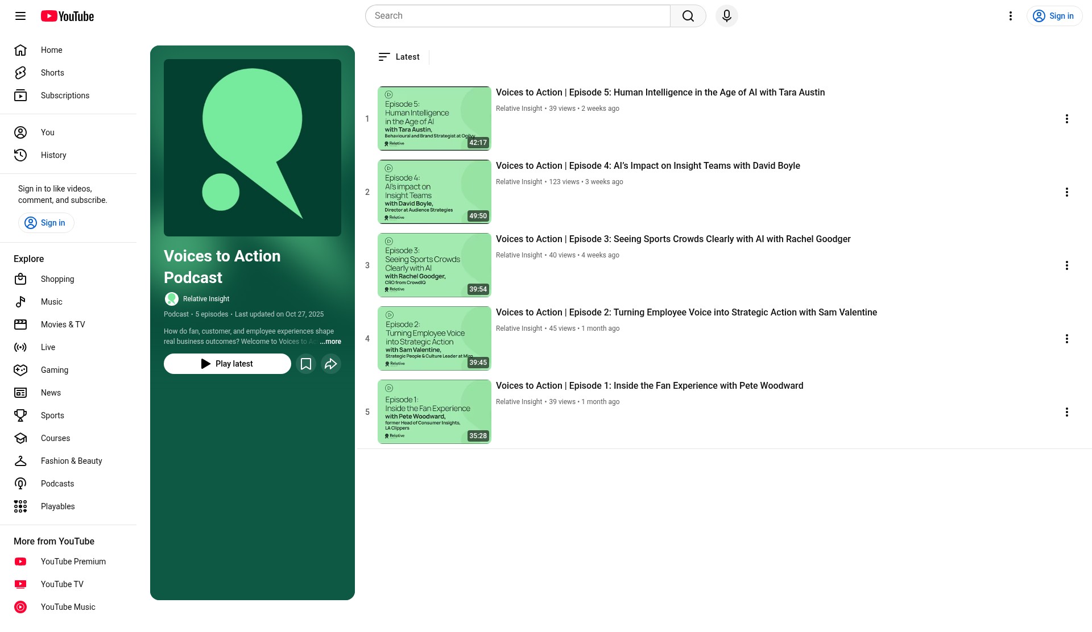Open Sports under Explore
This screenshot has height=632, width=1092.
[68, 415]
